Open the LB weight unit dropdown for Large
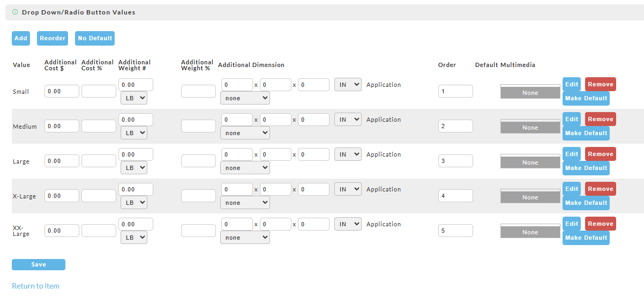Image resolution: width=644 pixels, height=296 pixels. (x=134, y=168)
